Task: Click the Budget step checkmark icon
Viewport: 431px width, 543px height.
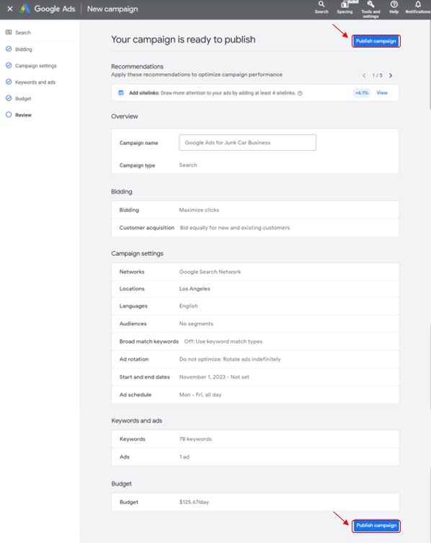Action: (x=9, y=98)
